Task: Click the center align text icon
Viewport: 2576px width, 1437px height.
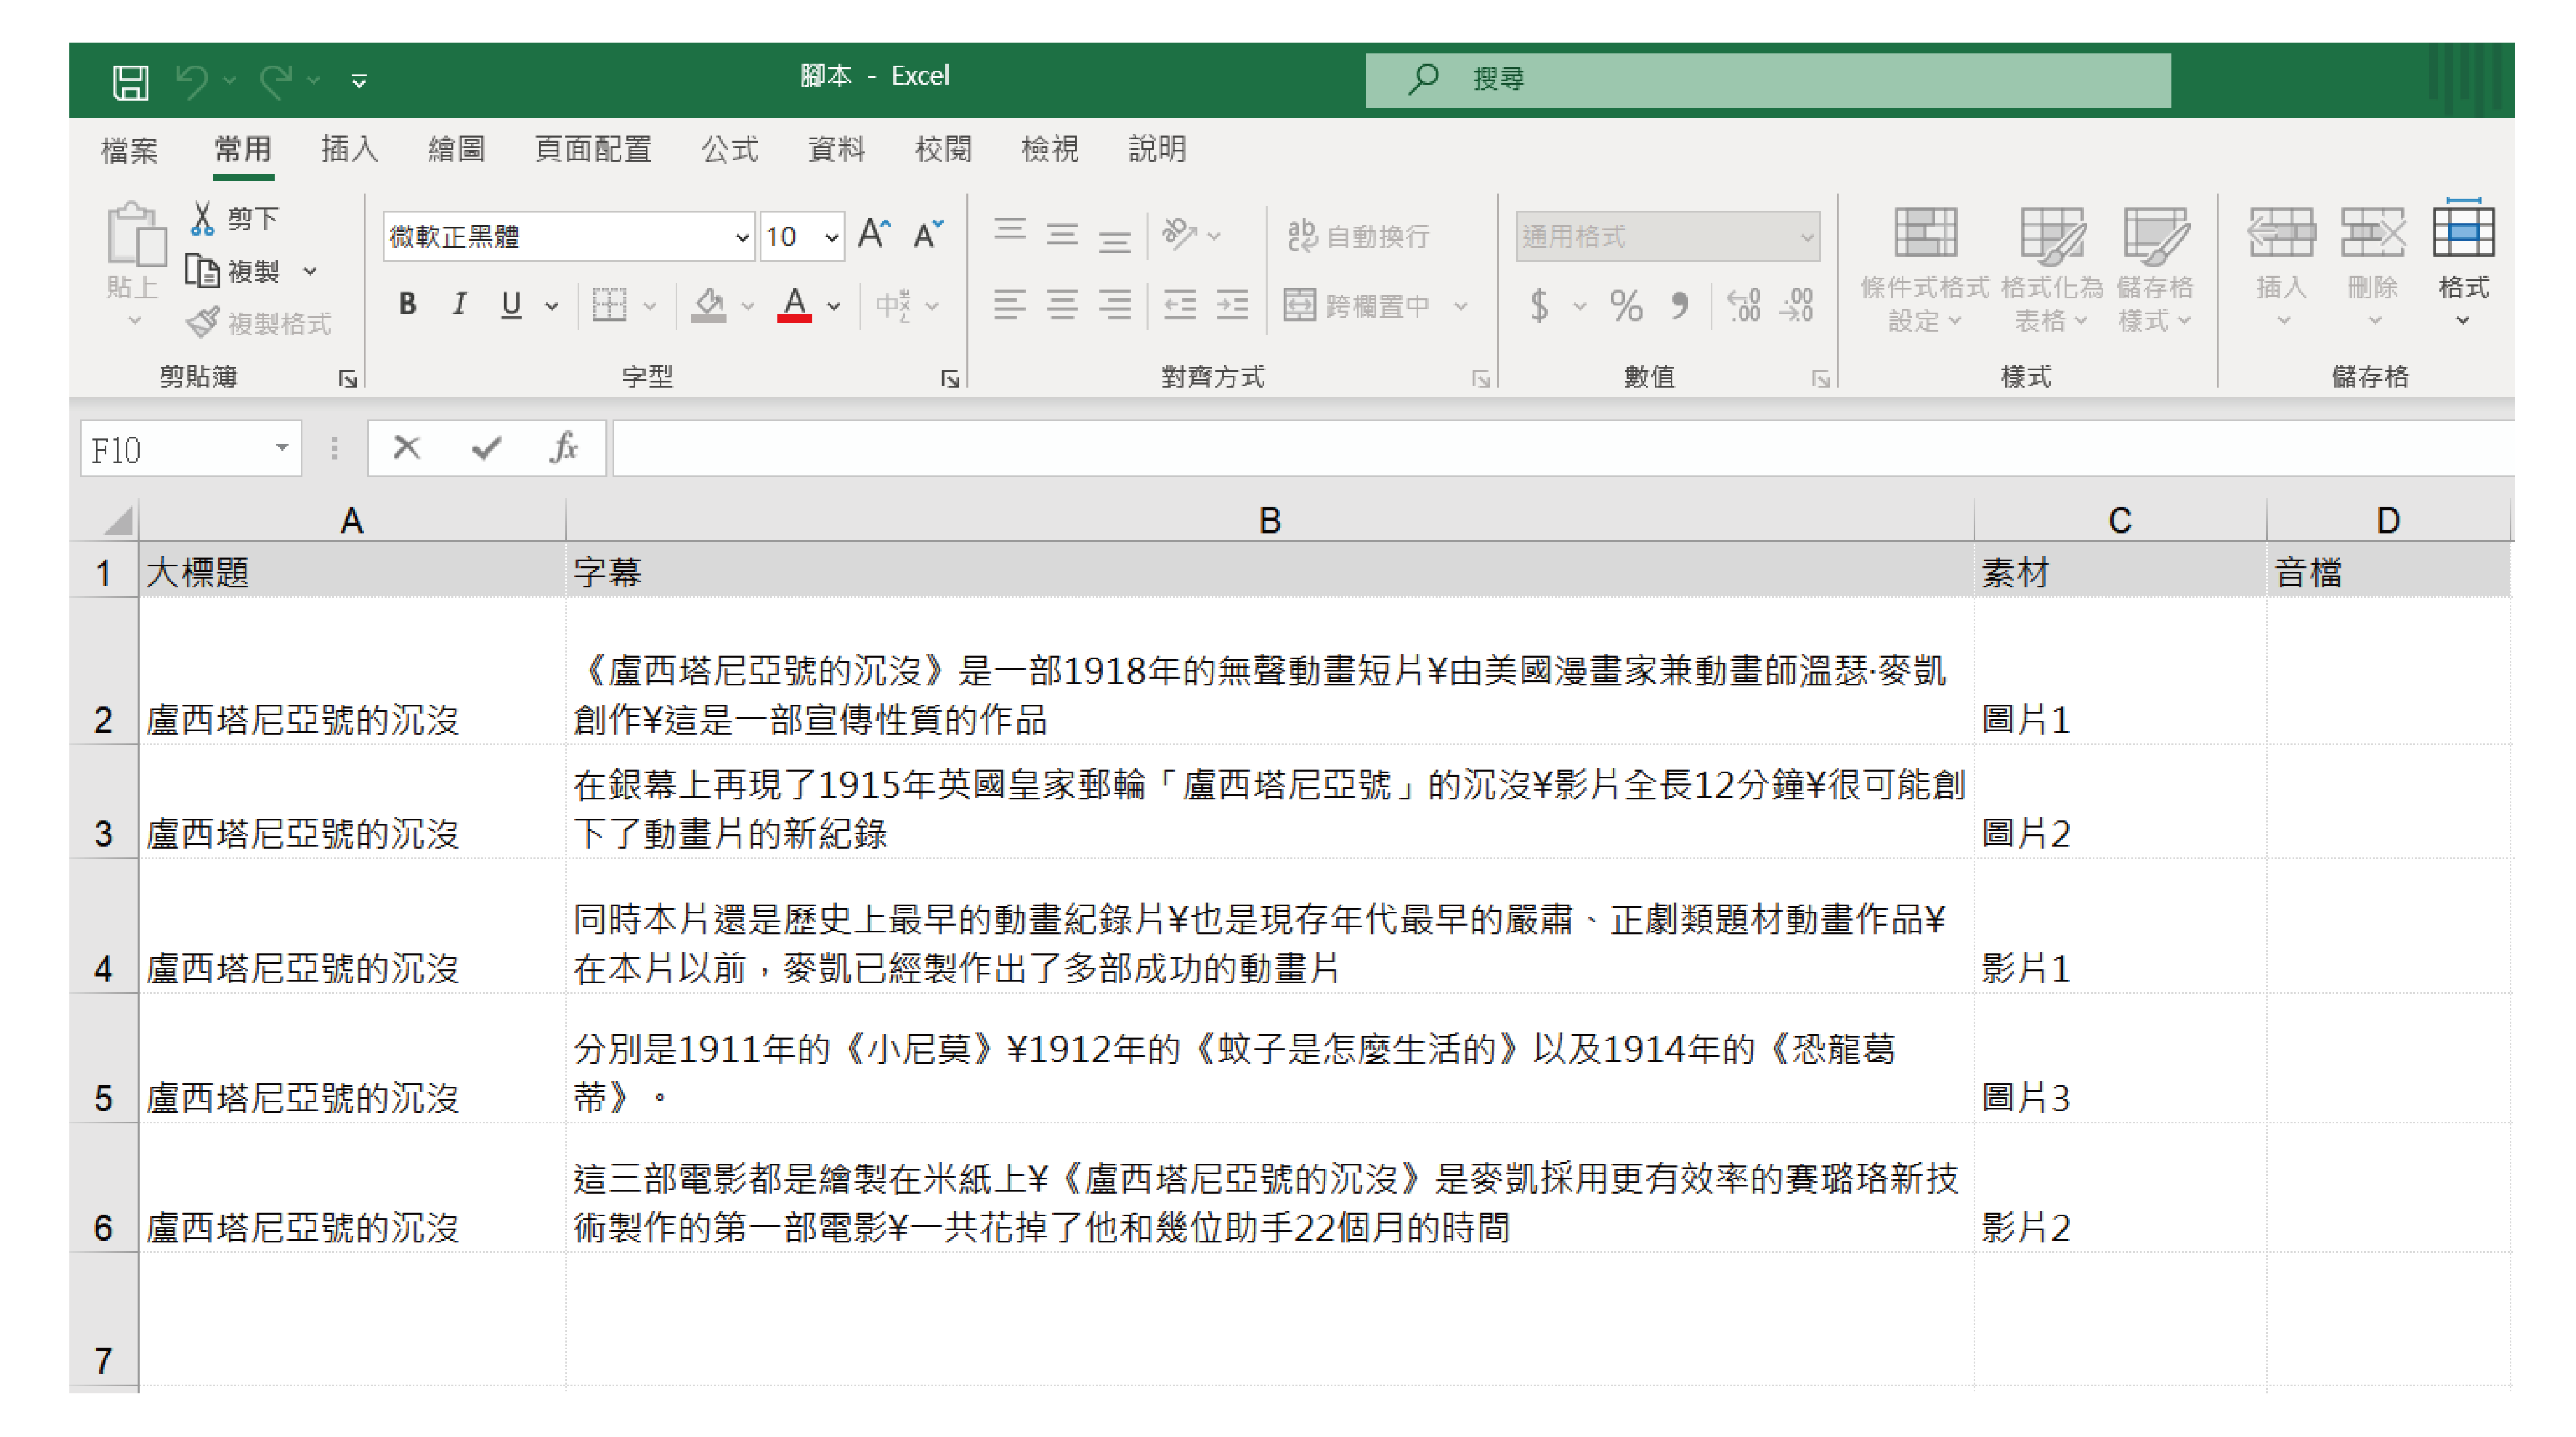Action: pos(1062,304)
